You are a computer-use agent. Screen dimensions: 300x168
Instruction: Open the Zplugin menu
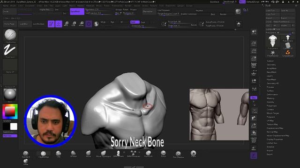[180, 6]
